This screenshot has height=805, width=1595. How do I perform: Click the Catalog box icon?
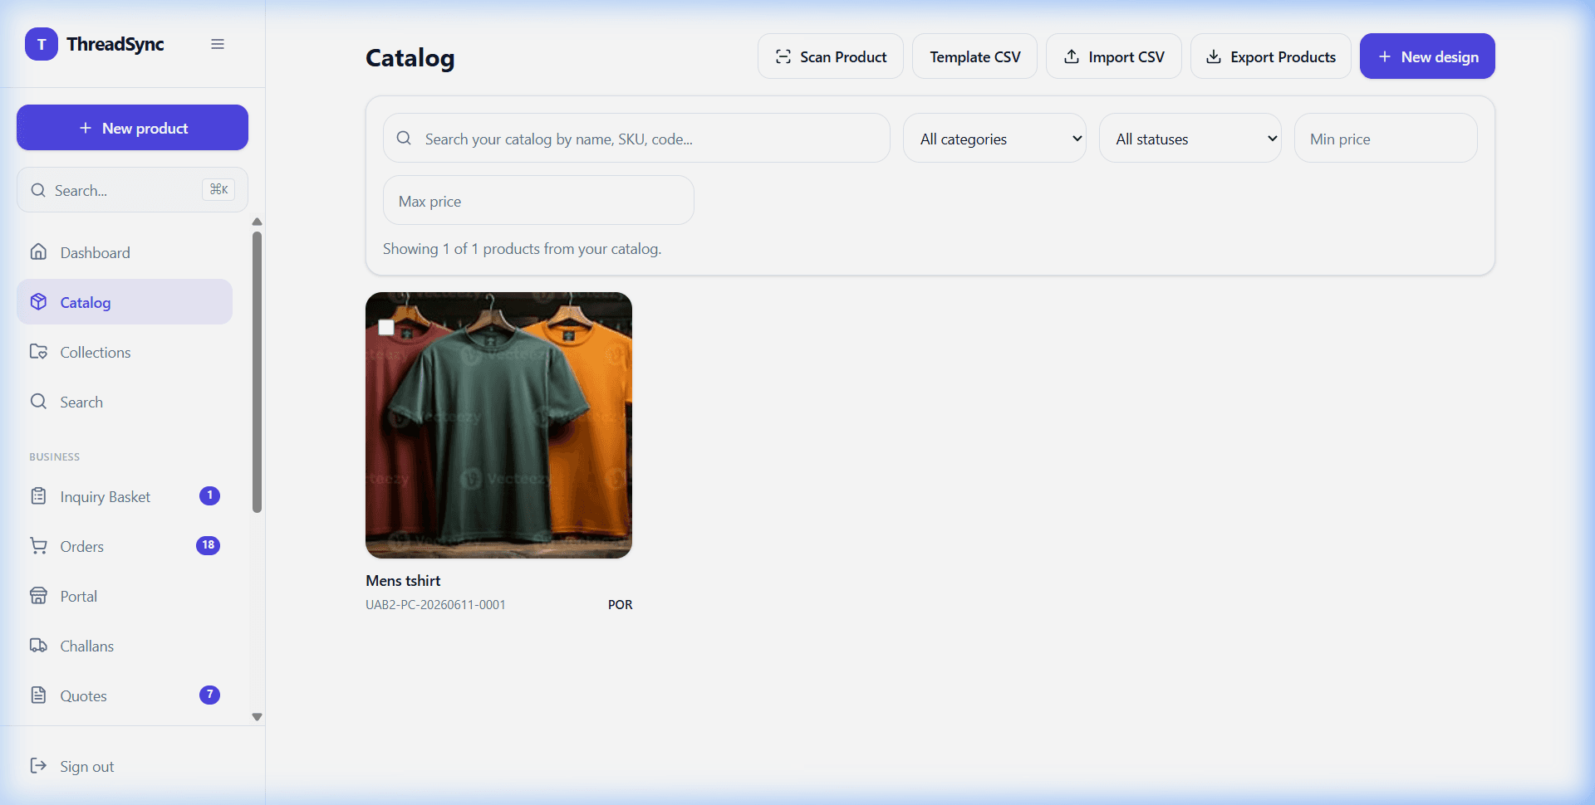tap(38, 302)
